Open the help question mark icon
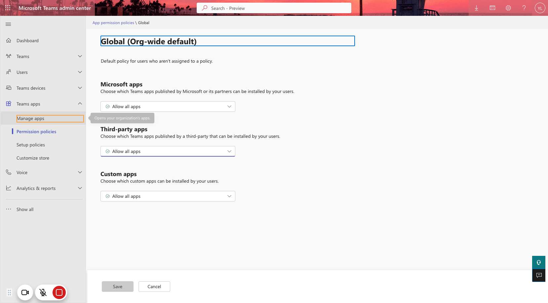This screenshot has height=303, width=548. (524, 8)
